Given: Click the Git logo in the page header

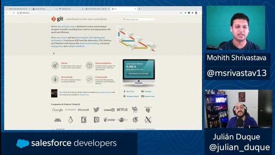Looking at the screenshot, I should pos(57,19).
